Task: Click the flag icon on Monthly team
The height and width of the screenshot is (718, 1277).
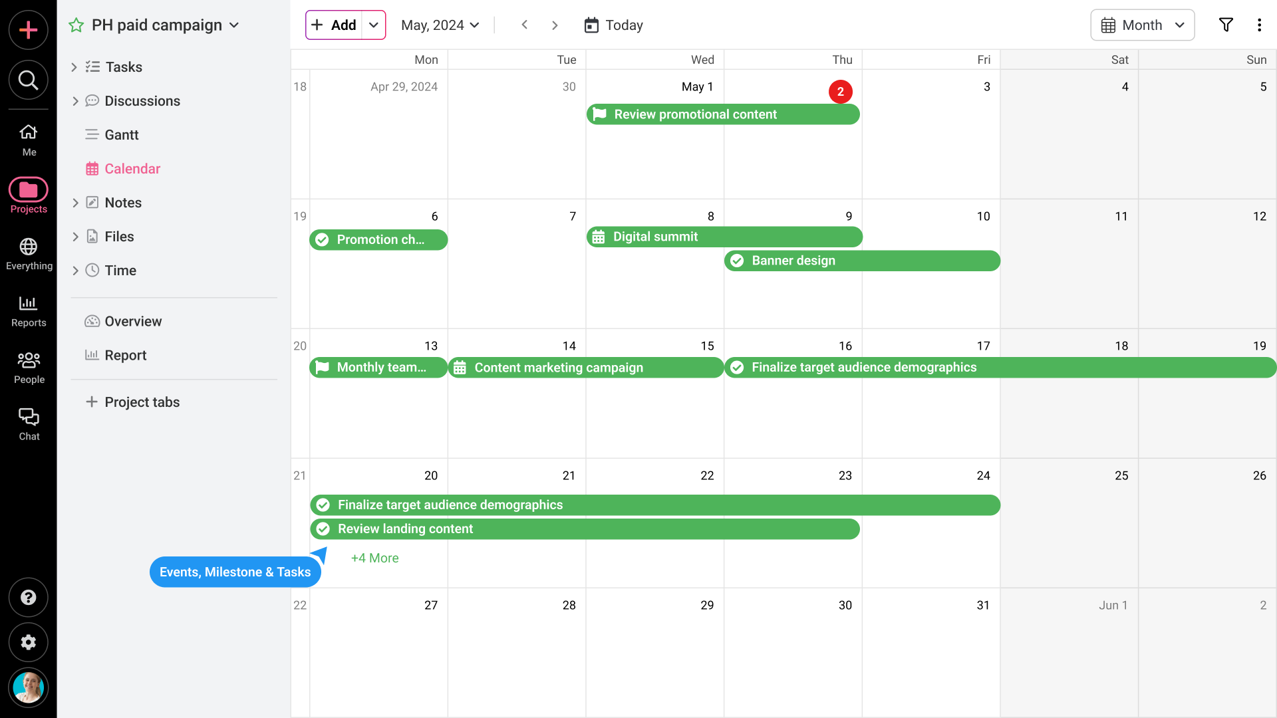Action: pyautogui.click(x=322, y=368)
